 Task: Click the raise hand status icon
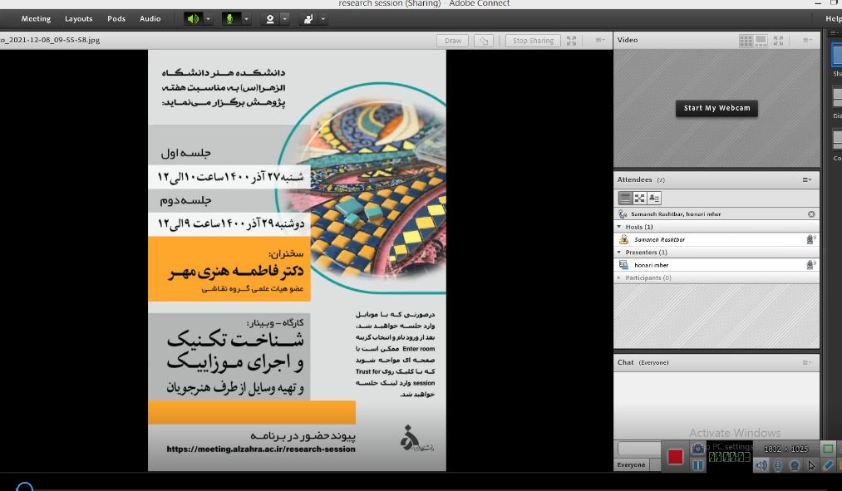point(308,19)
